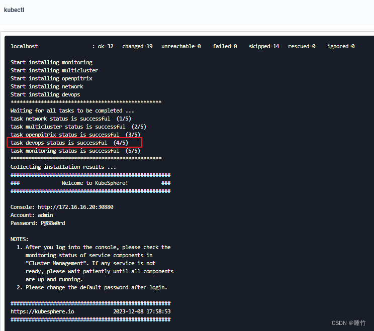Click 'Welcome to KubeSphere!' banner text

tap(95, 183)
